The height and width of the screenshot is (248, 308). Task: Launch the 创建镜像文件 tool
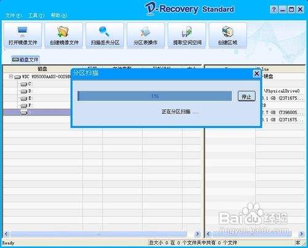tap(64, 35)
